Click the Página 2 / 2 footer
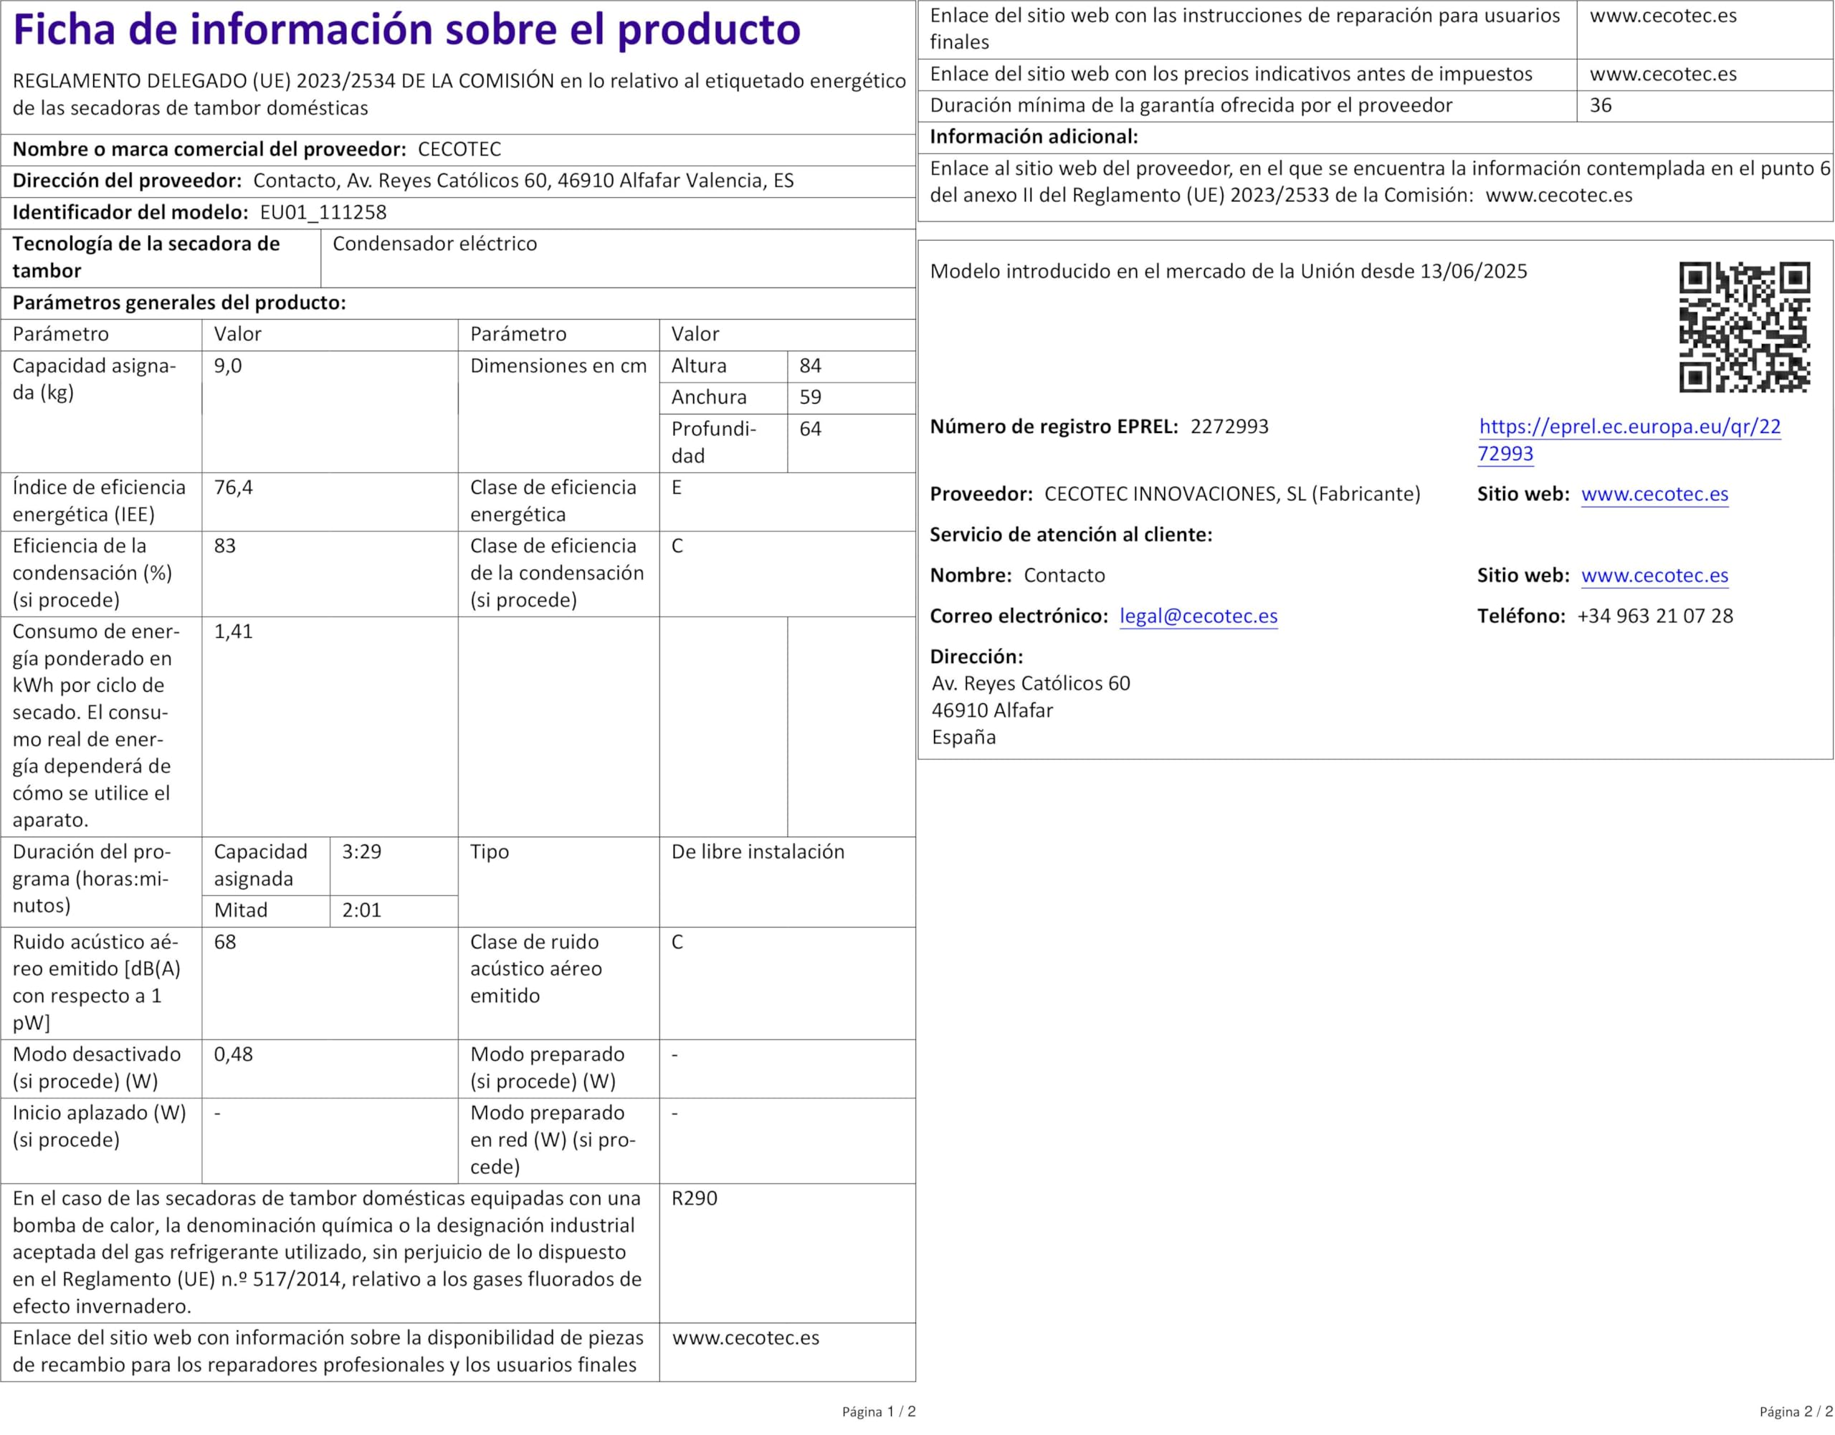The width and height of the screenshot is (1835, 1435). pyautogui.click(x=1796, y=1412)
